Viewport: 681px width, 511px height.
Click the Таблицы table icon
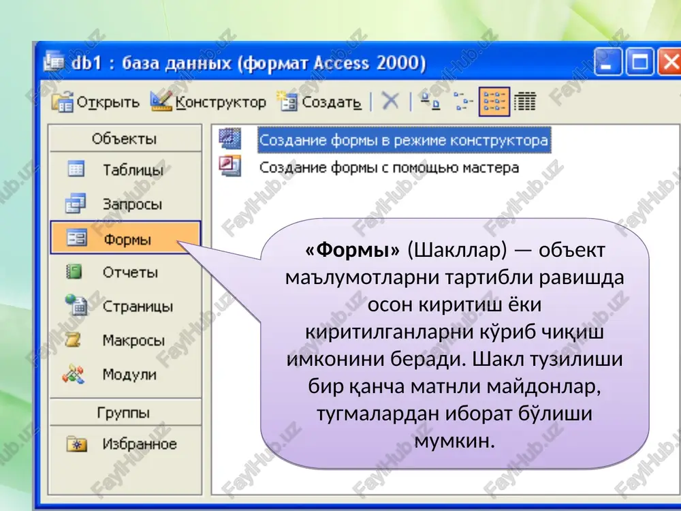coord(76,169)
